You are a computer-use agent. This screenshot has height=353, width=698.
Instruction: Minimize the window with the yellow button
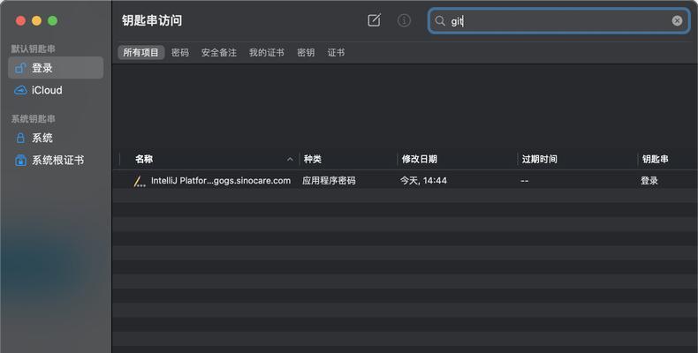(36, 20)
